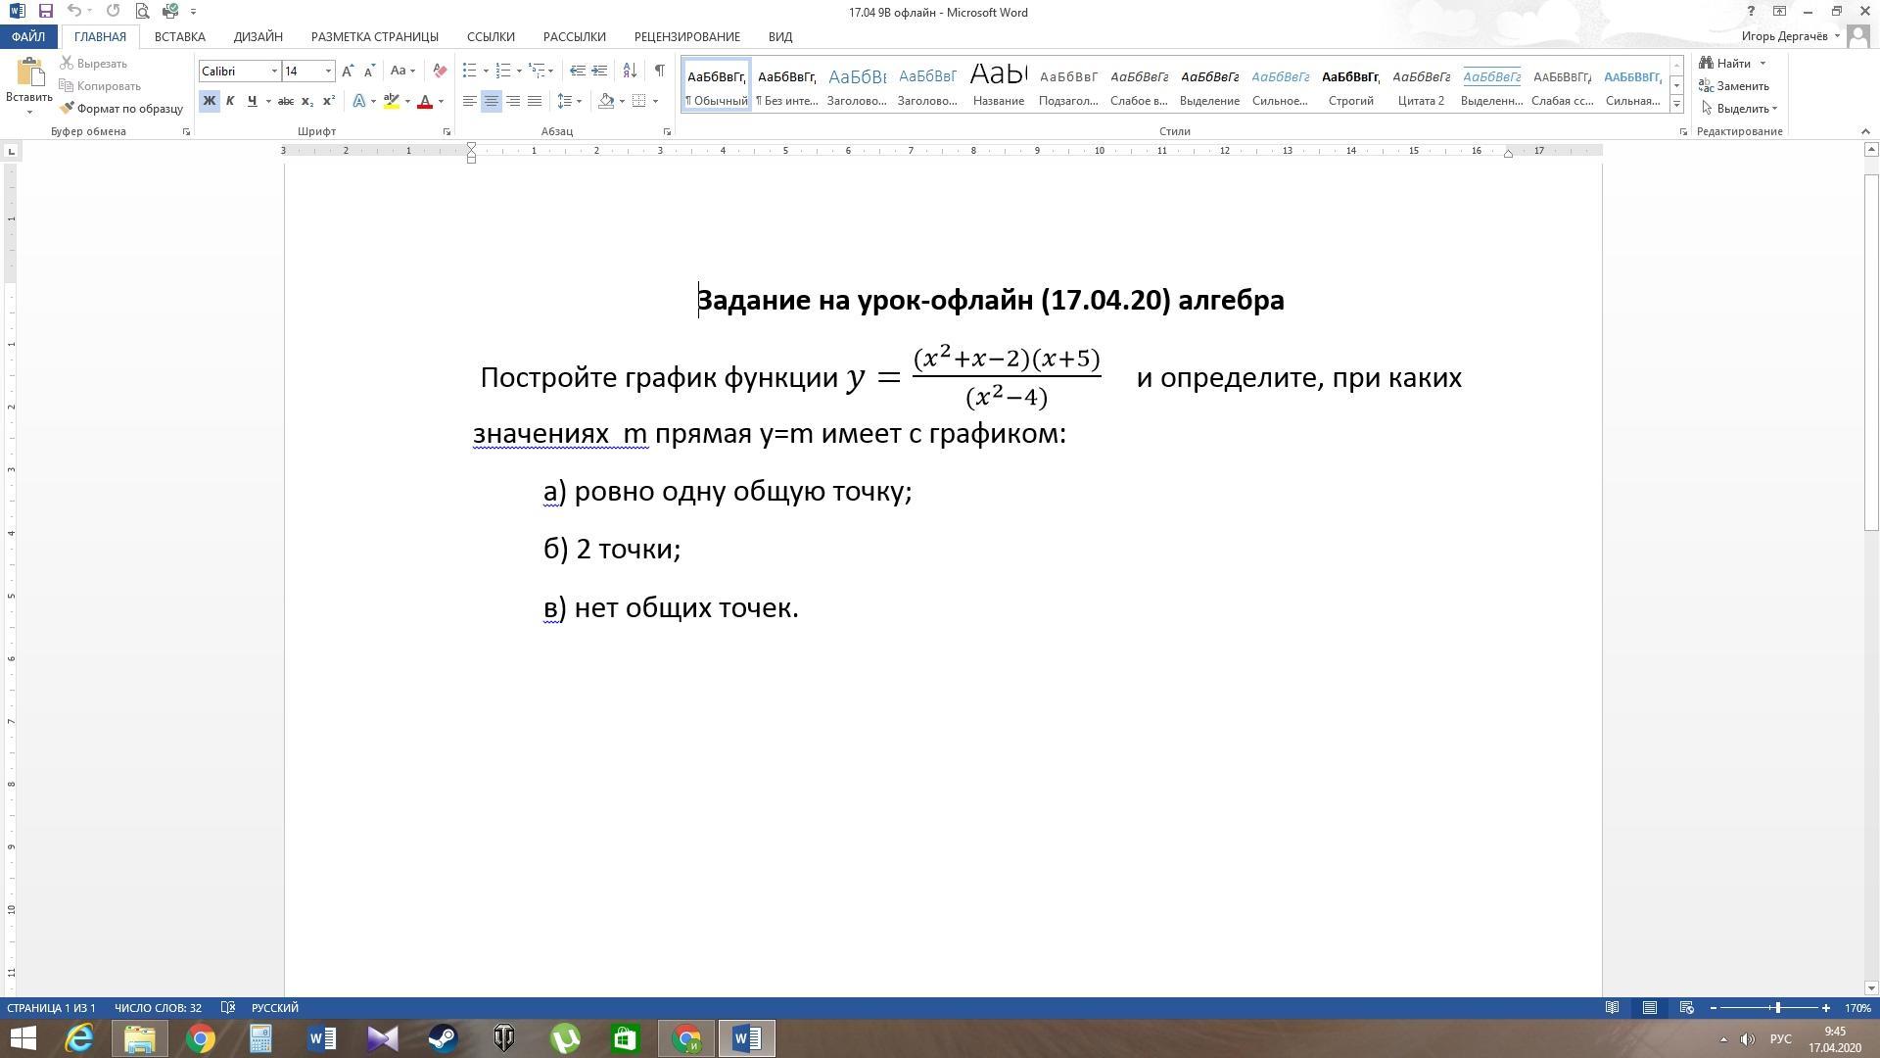Click the strikethrough abc icon
The image size is (1880, 1058).
[285, 101]
